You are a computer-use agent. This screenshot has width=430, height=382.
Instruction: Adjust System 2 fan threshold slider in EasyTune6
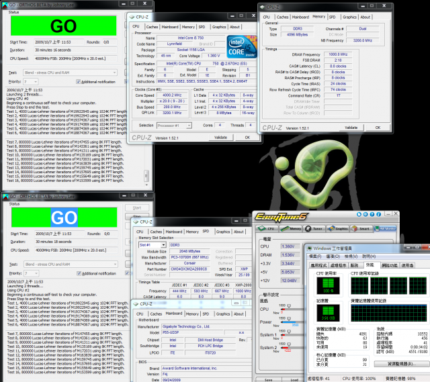pos(292,348)
